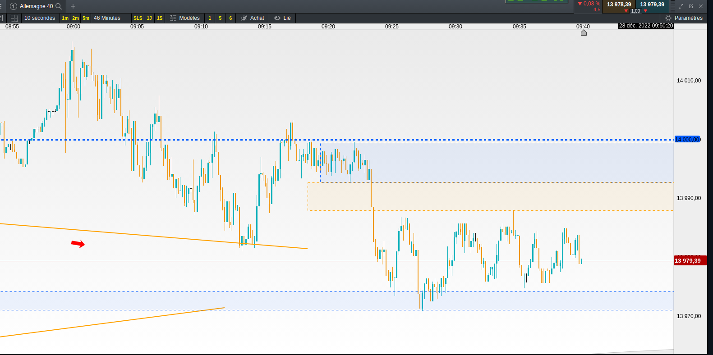Viewport: 713px width, 355px height.
Task: Expand chart to fullscreen
Action: point(681,6)
